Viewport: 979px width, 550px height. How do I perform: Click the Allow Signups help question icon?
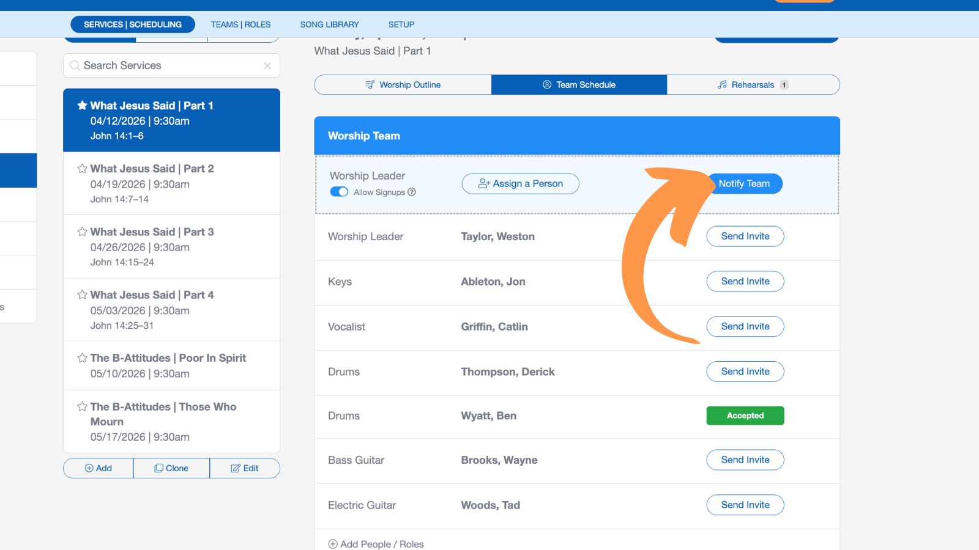[412, 192]
